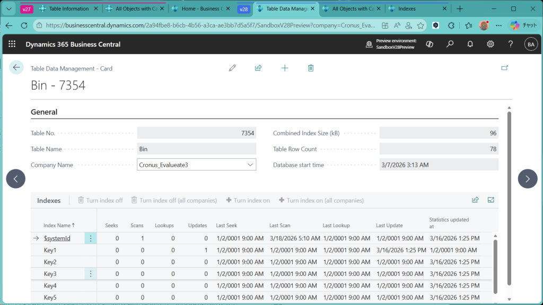Switch to the Table Information browser tab
Screen dimensions: 543x305
[69, 9]
